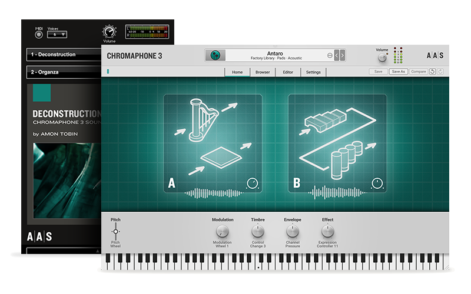Expand the 1 - Deconstruction bank selector
The height and width of the screenshot is (294, 471).
coord(63,55)
